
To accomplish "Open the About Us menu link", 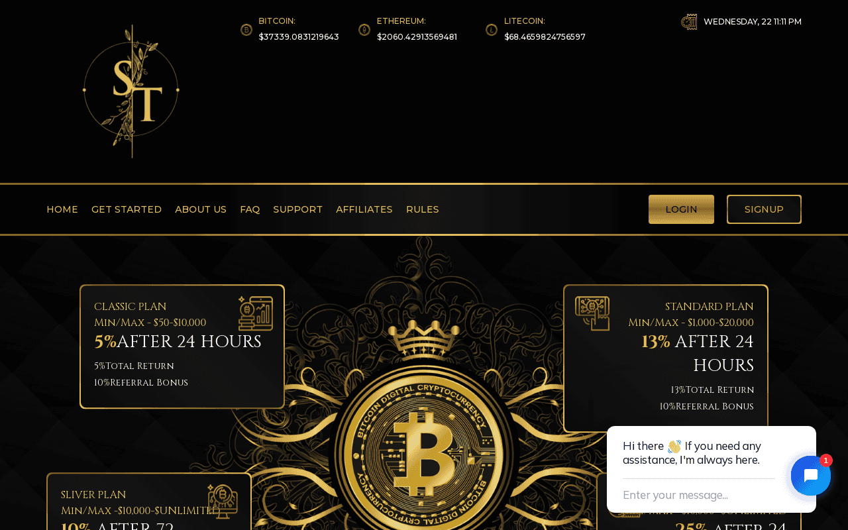I will point(201,209).
